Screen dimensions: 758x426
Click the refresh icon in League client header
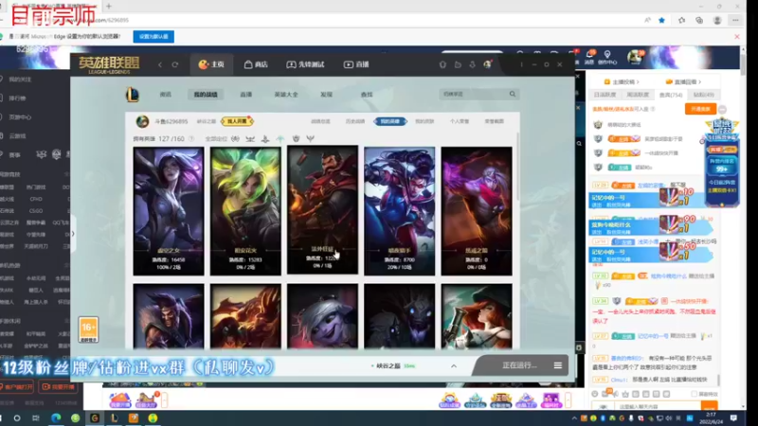(175, 64)
